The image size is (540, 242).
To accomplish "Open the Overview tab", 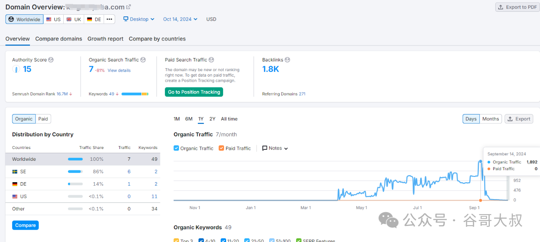I will [18, 39].
